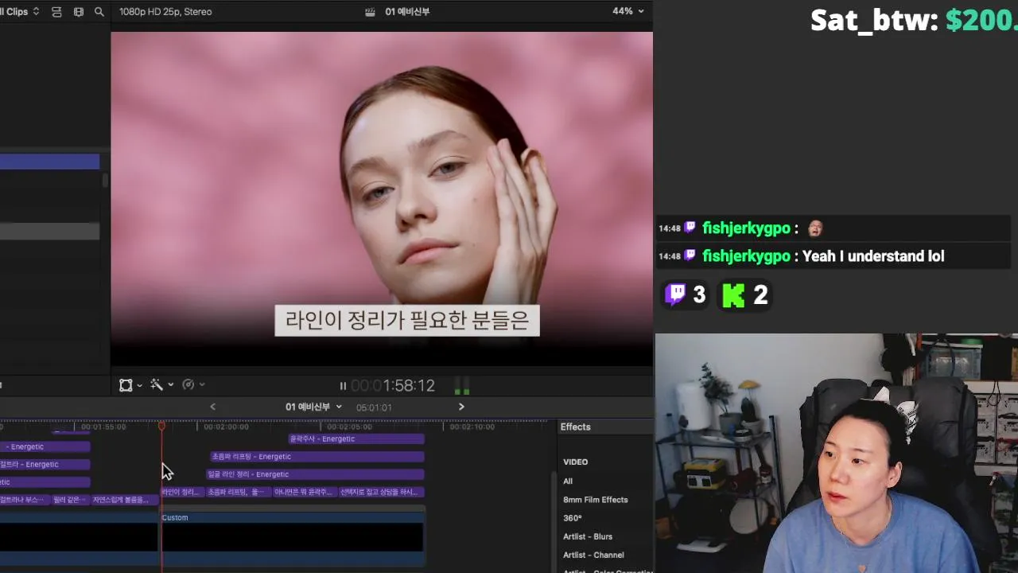Select the 윤곽주사 - Energetic title clip

(356, 439)
